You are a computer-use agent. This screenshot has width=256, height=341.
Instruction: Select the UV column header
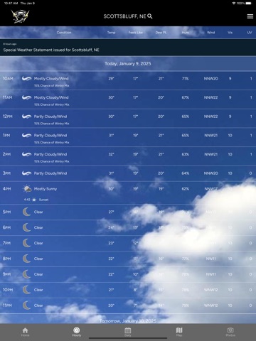pos(250,33)
